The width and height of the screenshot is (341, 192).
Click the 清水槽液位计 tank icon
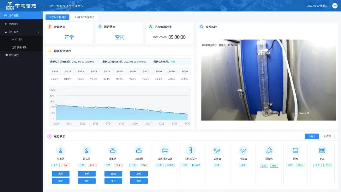[165, 150]
